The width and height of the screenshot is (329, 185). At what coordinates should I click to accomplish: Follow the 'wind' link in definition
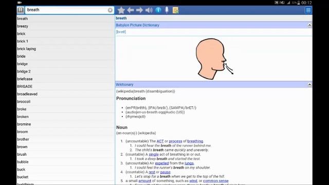click(x=193, y=181)
